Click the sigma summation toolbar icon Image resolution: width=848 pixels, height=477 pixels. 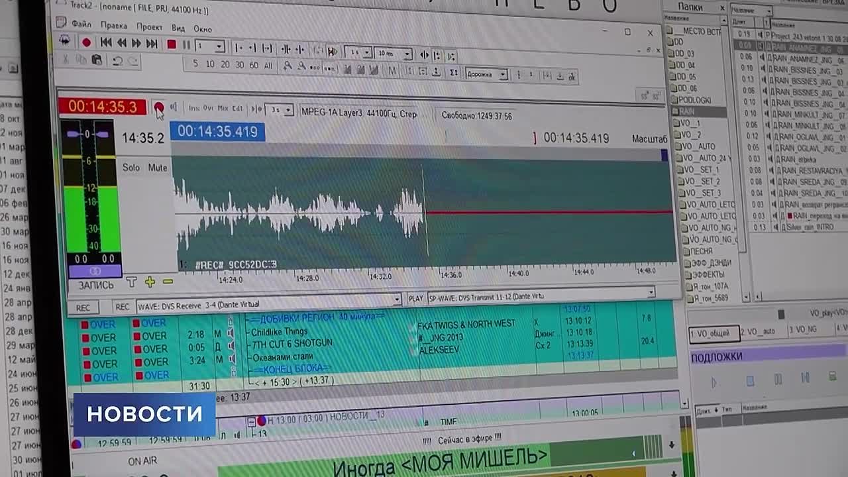pos(454,72)
